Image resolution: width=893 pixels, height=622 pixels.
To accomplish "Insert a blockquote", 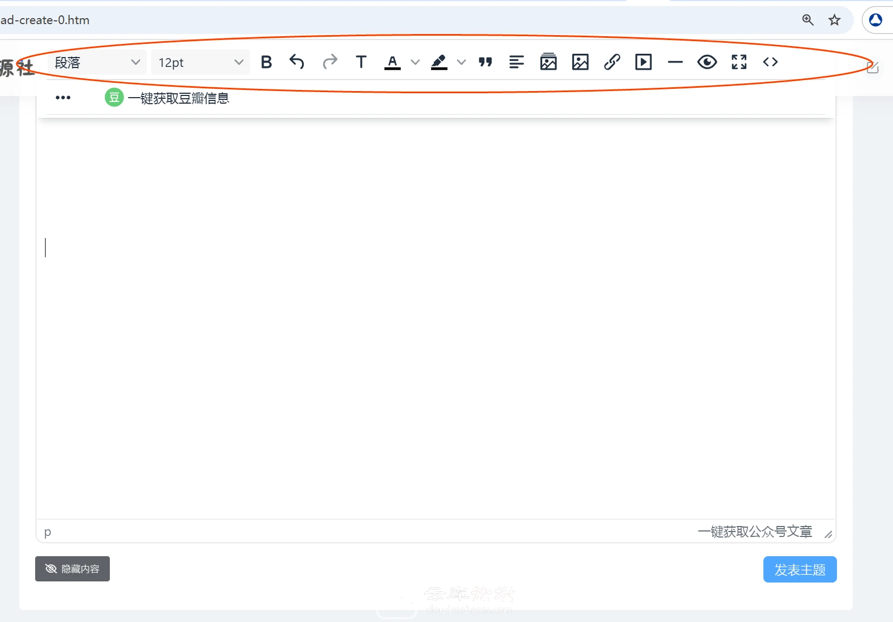I will coord(485,62).
